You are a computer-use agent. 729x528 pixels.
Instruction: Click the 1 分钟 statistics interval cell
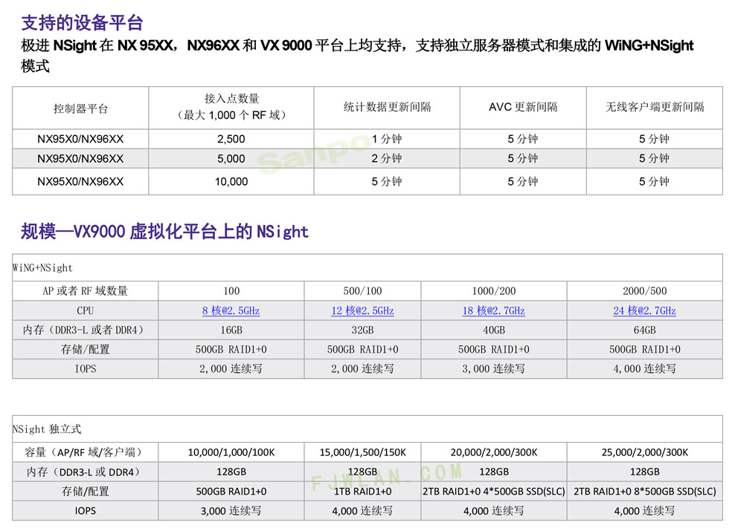(387, 139)
